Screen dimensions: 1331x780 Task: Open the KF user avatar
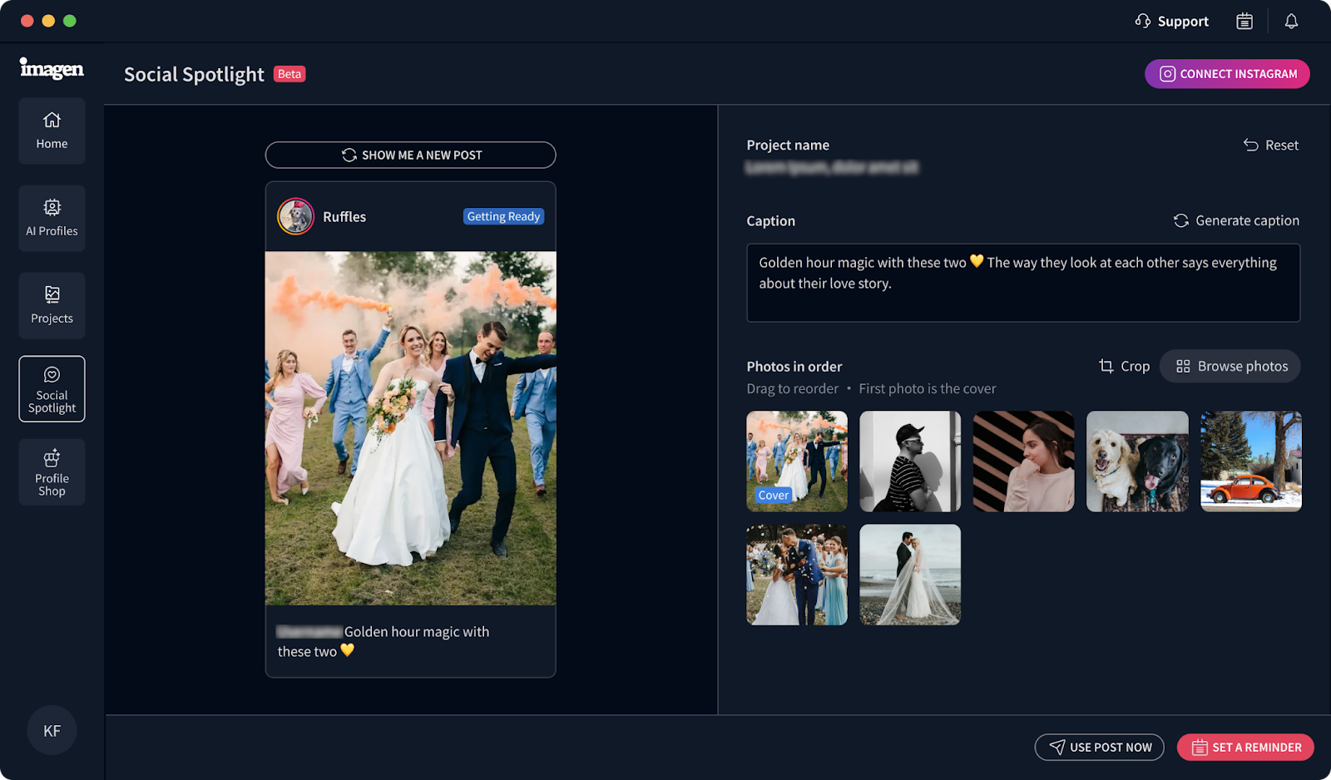pyautogui.click(x=52, y=731)
